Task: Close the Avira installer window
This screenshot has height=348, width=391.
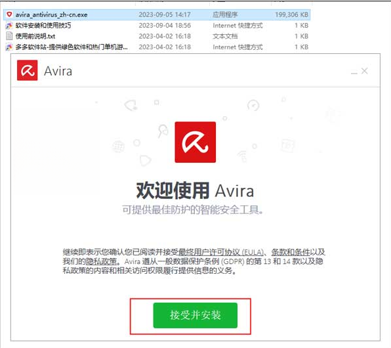Action: tap(365, 71)
